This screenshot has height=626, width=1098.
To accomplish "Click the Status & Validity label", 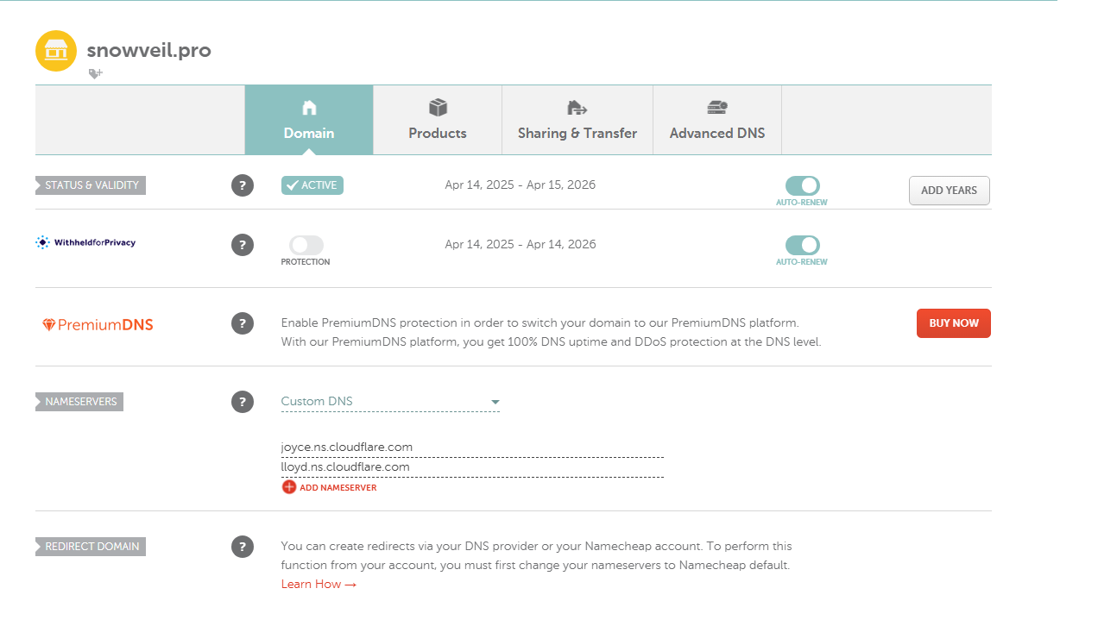I will point(91,185).
